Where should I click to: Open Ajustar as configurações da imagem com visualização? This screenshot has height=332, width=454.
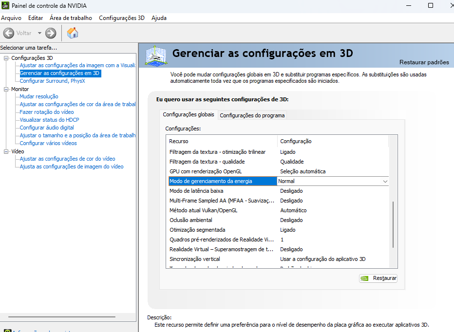point(77,65)
